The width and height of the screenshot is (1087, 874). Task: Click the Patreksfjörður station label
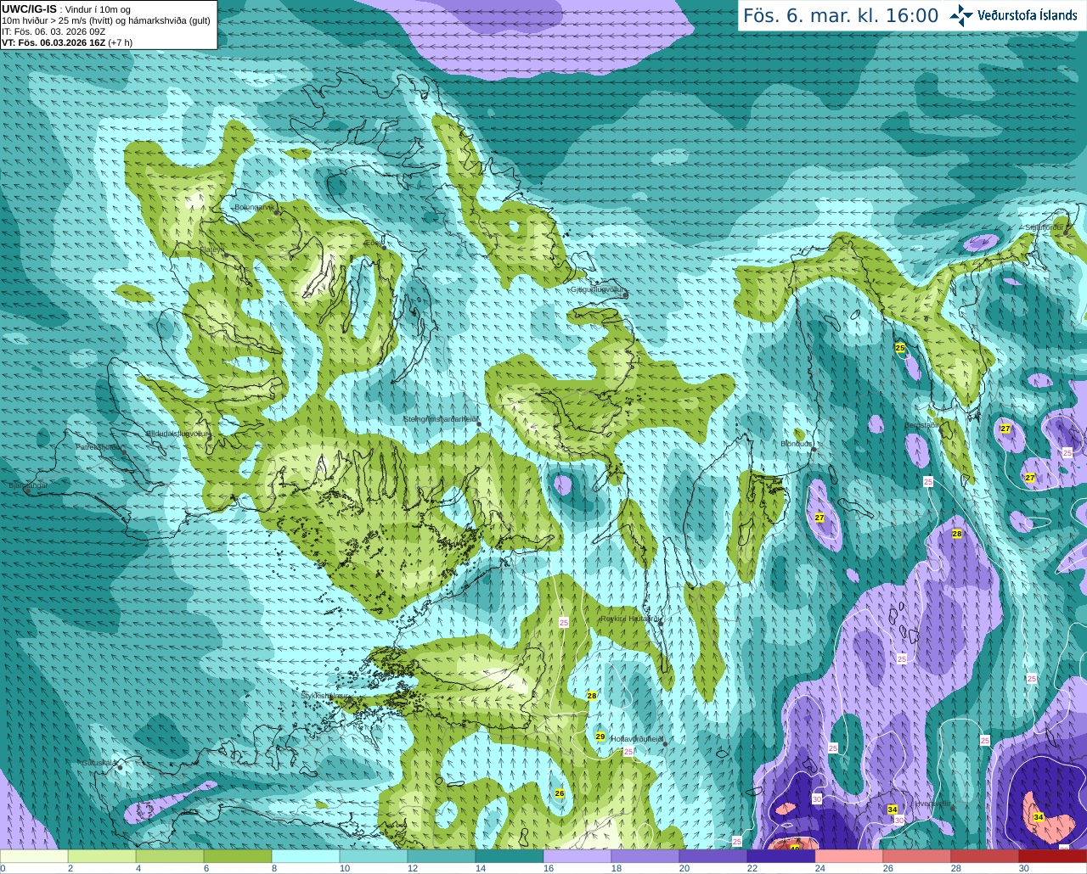[99, 446]
